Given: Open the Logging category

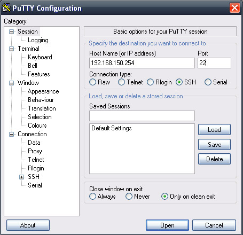Looking at the screenshot, I should 38,40.
